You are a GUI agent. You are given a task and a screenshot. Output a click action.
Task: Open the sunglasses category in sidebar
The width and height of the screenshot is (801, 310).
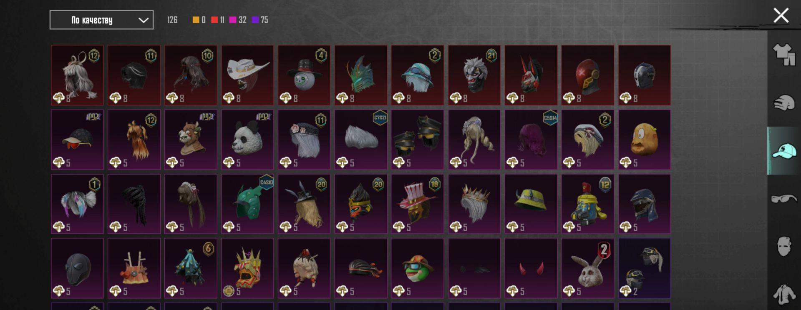pos(784,198)
